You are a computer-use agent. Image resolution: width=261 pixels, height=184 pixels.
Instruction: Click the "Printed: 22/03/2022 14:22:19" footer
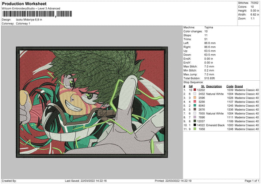click(173, 181)
